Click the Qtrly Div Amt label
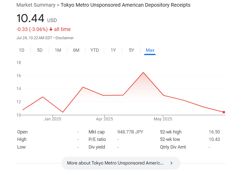The image size is (241, 175). (x=173, y=147)
